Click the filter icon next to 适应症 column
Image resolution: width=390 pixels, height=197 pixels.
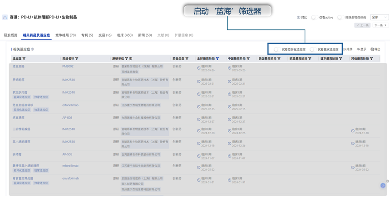(24, 59)
